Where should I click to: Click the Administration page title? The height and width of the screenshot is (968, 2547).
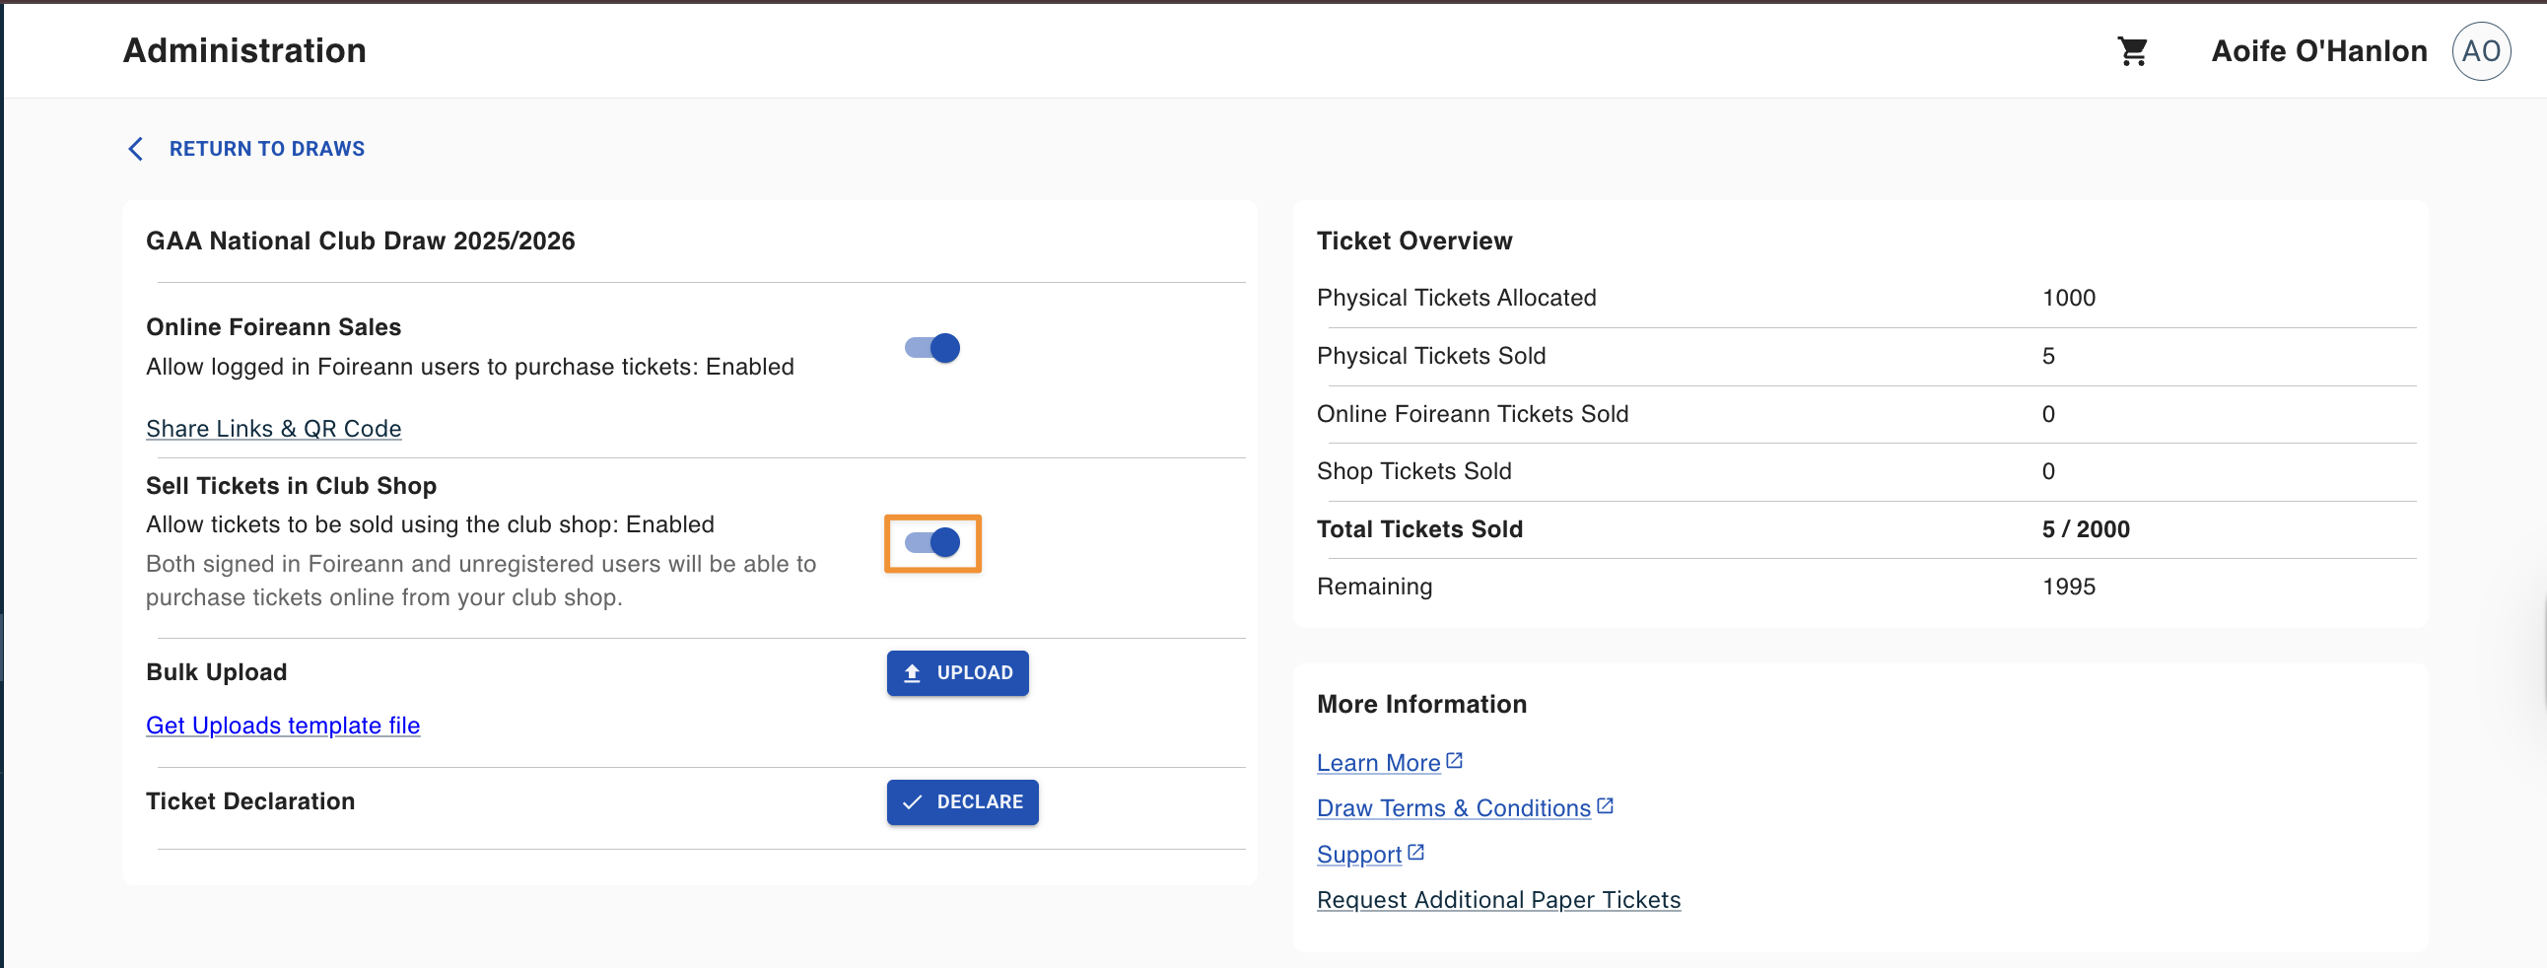point(244,50)
